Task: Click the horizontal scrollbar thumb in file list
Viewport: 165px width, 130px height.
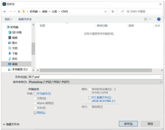Action: pos(96,70)
